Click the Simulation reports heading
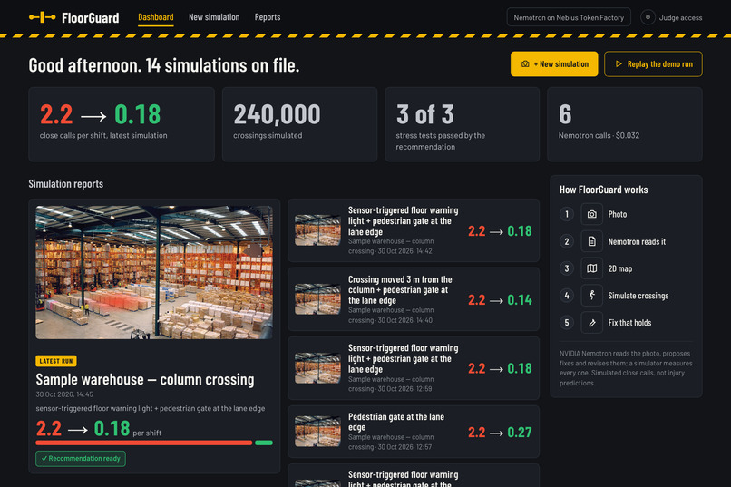Viewport: 731px width, 487px height. (x=65, y=183)
